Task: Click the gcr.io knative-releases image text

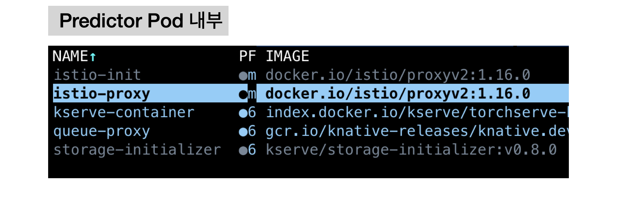Action: point(417,131)
